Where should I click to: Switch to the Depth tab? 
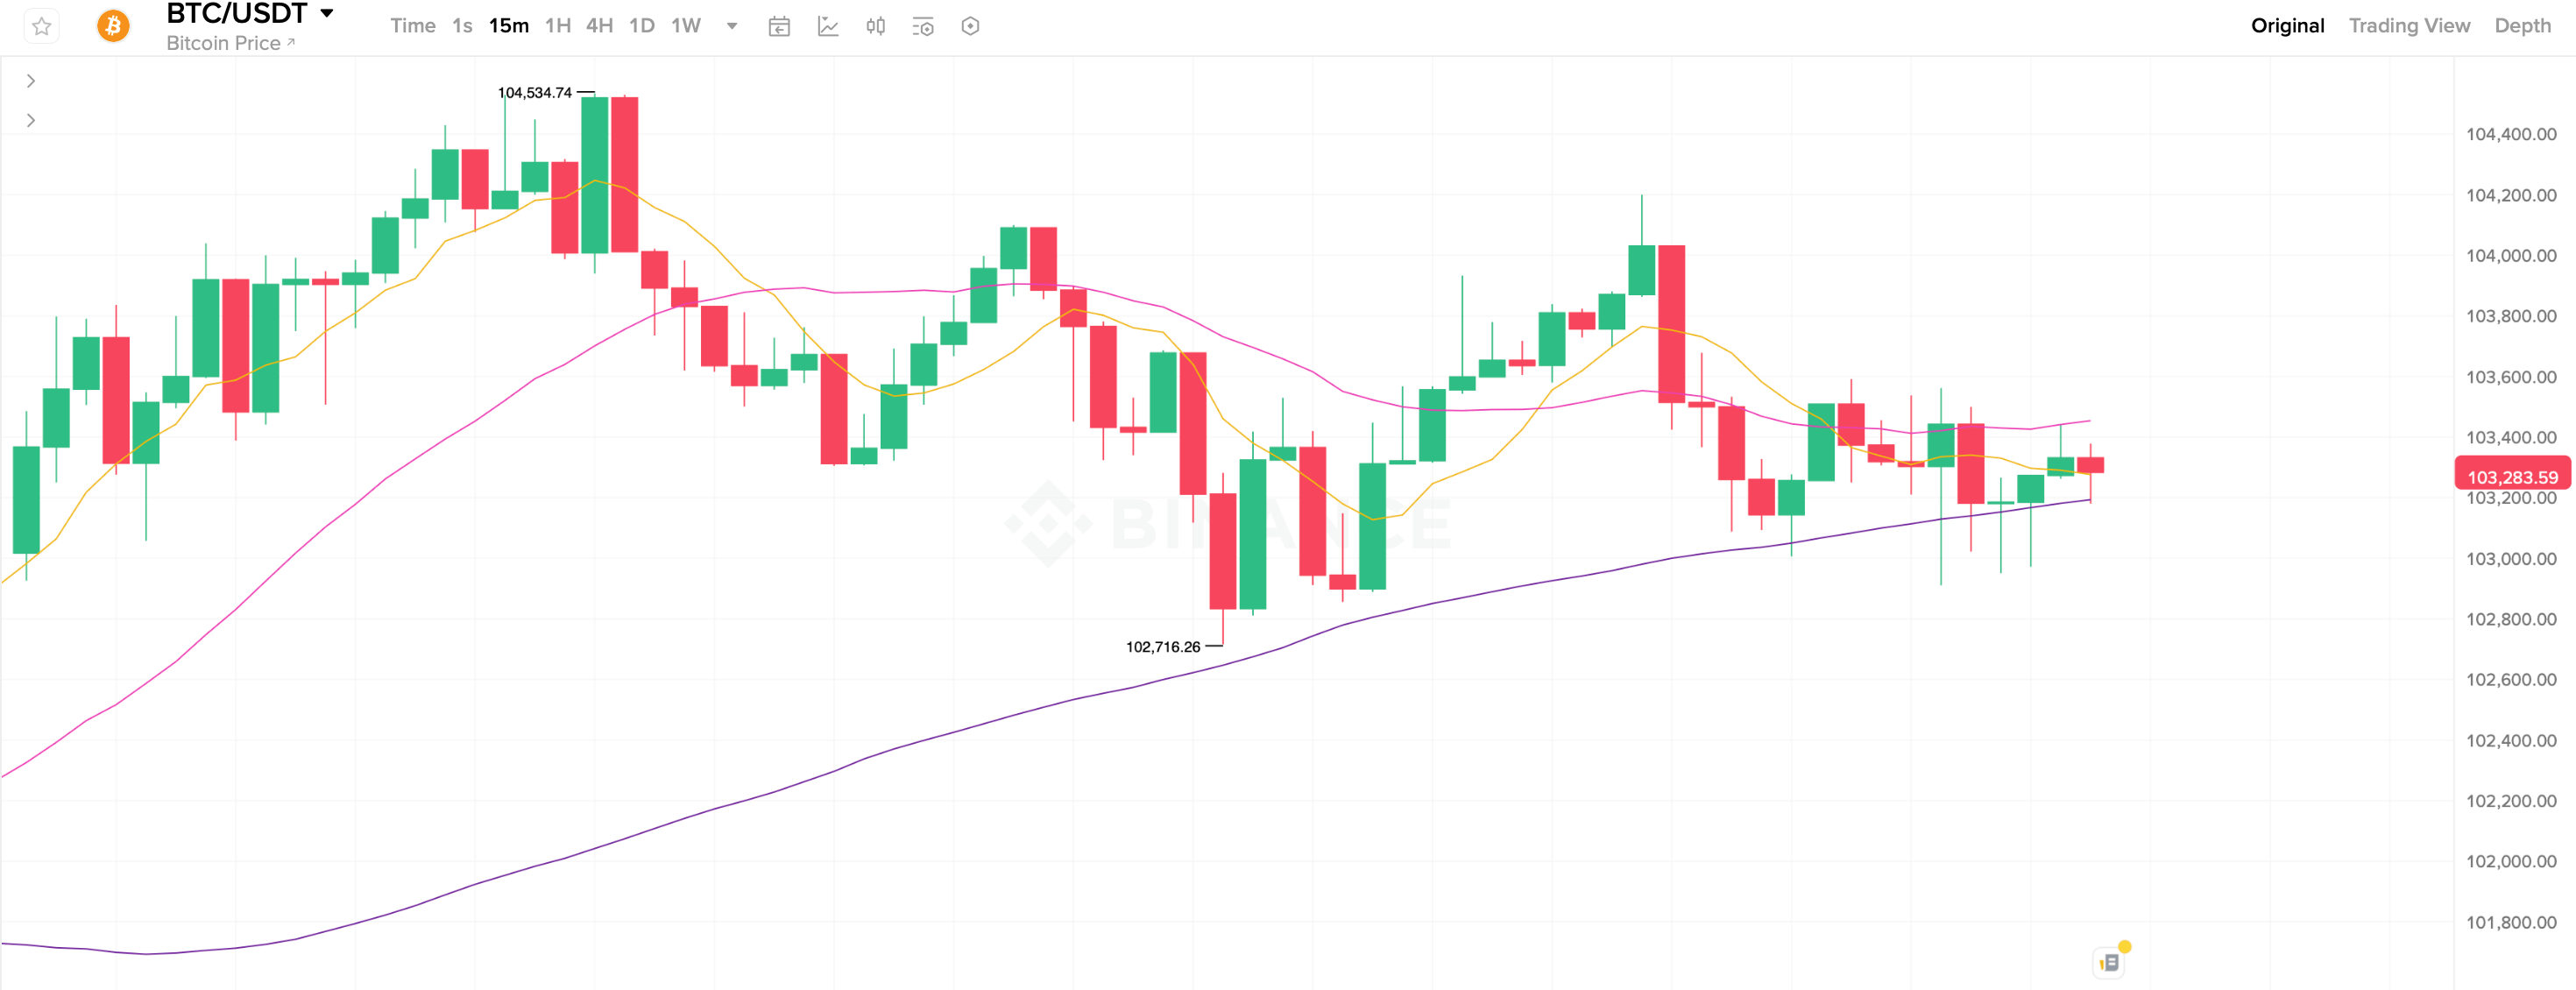pyautogui.click(x=2522, y=26)
